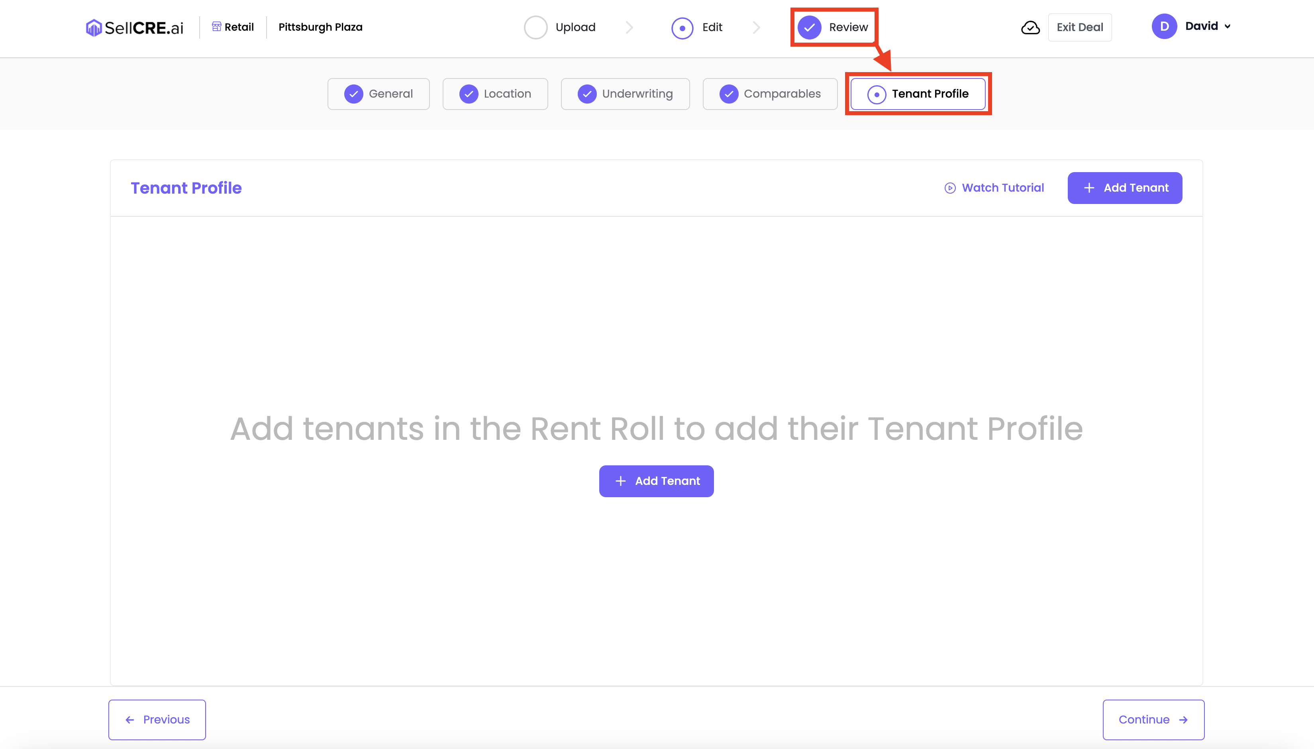Click the checkmark icon on General tab
Viewport: 1314px width, 749px height.
coord(354,94)
